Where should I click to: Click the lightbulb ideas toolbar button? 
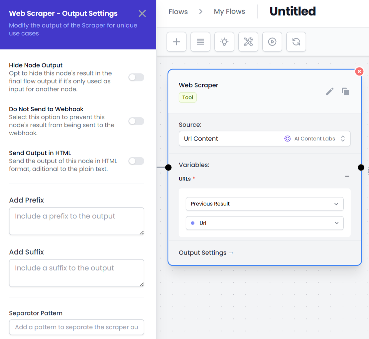tap(224, 42)
